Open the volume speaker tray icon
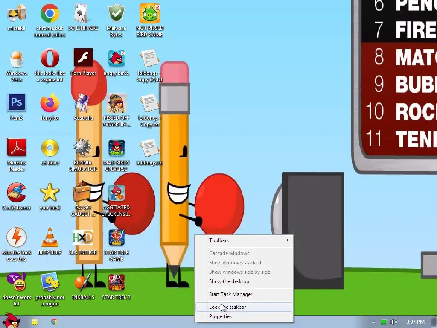 (x=393, y=322)
